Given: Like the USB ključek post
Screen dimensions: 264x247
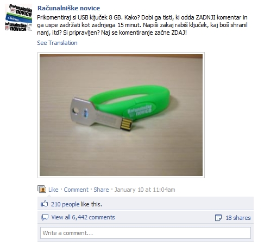Looking at the screenshot, I should click(x=53, y=190).
